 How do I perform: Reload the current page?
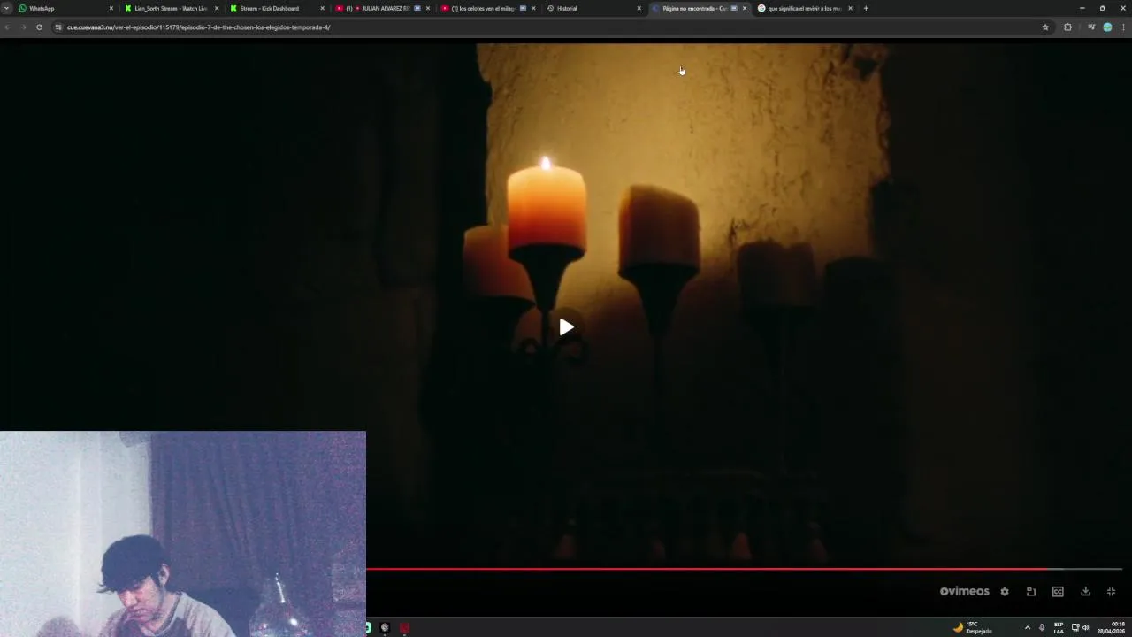coord(39,27)
